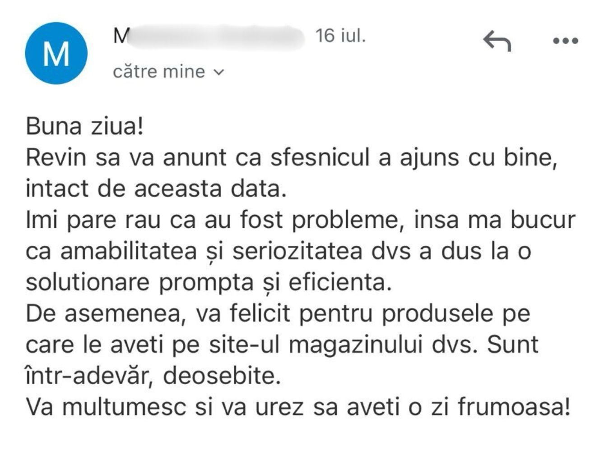Tap the line starting De asemenea, va felicit

pyautogui.click(x=278, y=314)
